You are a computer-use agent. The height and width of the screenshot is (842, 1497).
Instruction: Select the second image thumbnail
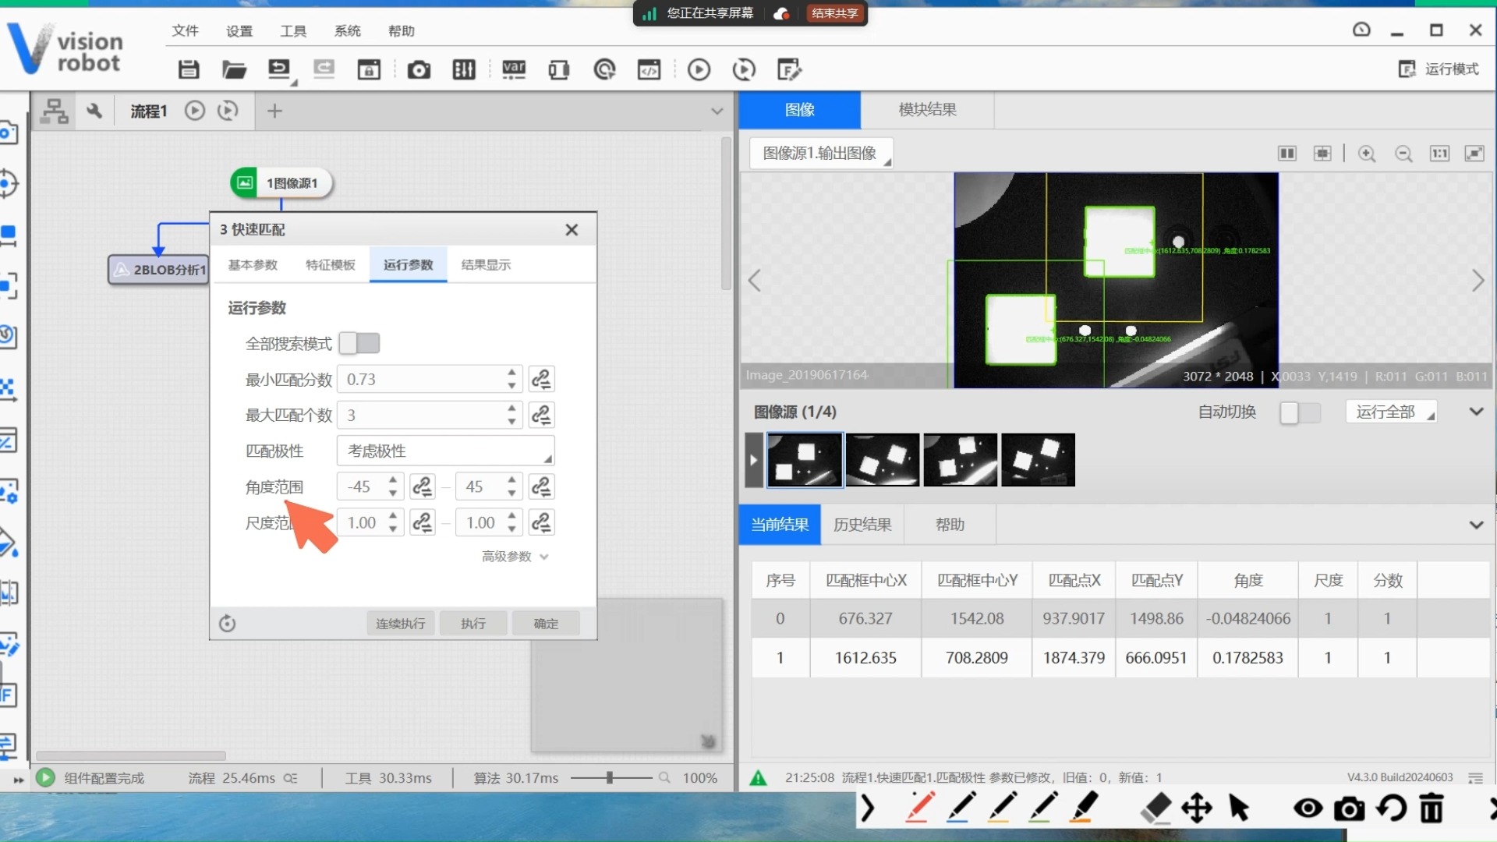pyautogui.click(x=881, y=459)
